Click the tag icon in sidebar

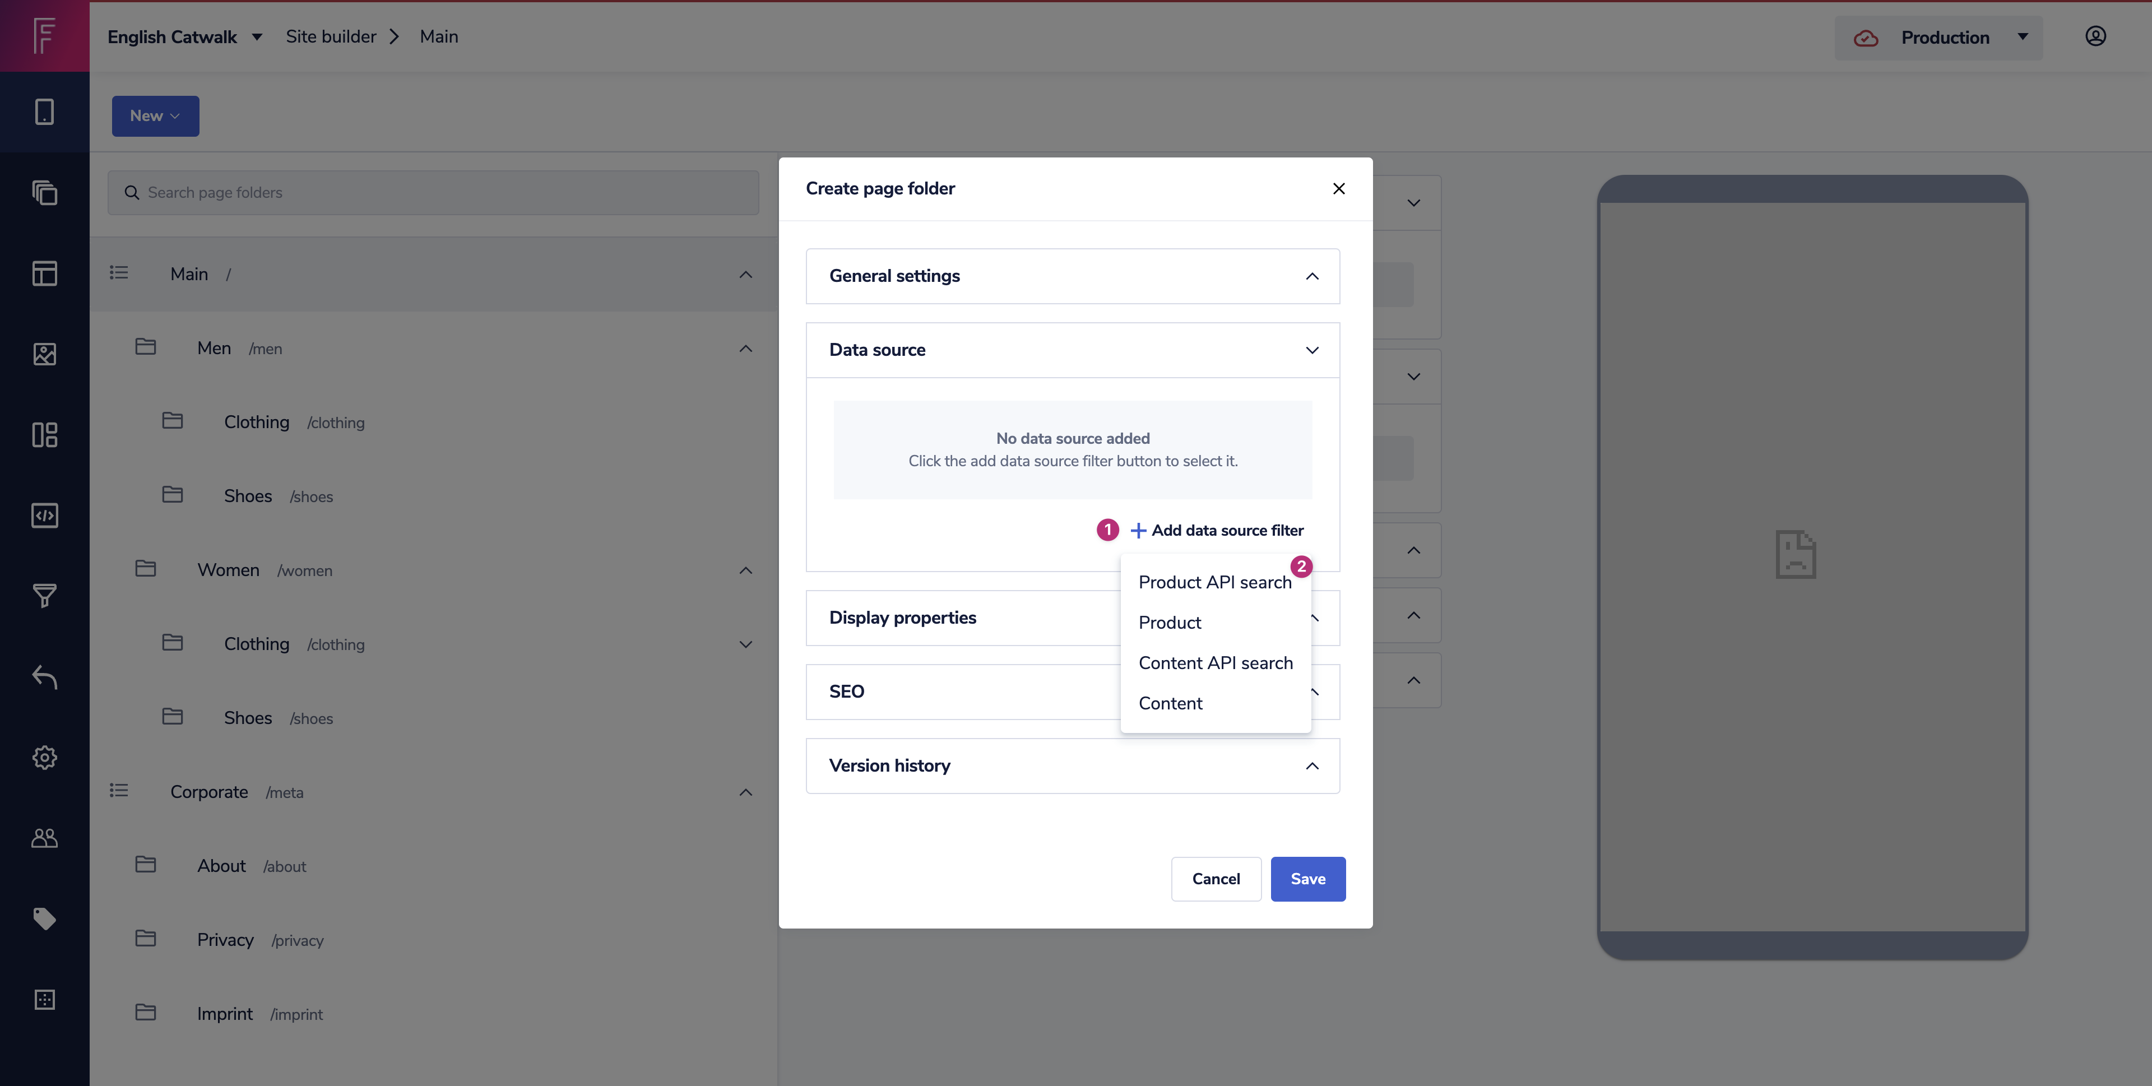(44, 918)
